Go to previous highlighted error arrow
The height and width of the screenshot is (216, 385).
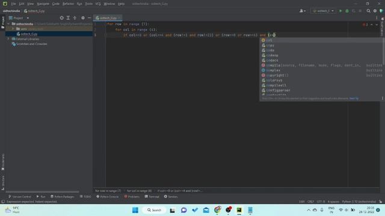pyautogui.click(x=372, y=25)
